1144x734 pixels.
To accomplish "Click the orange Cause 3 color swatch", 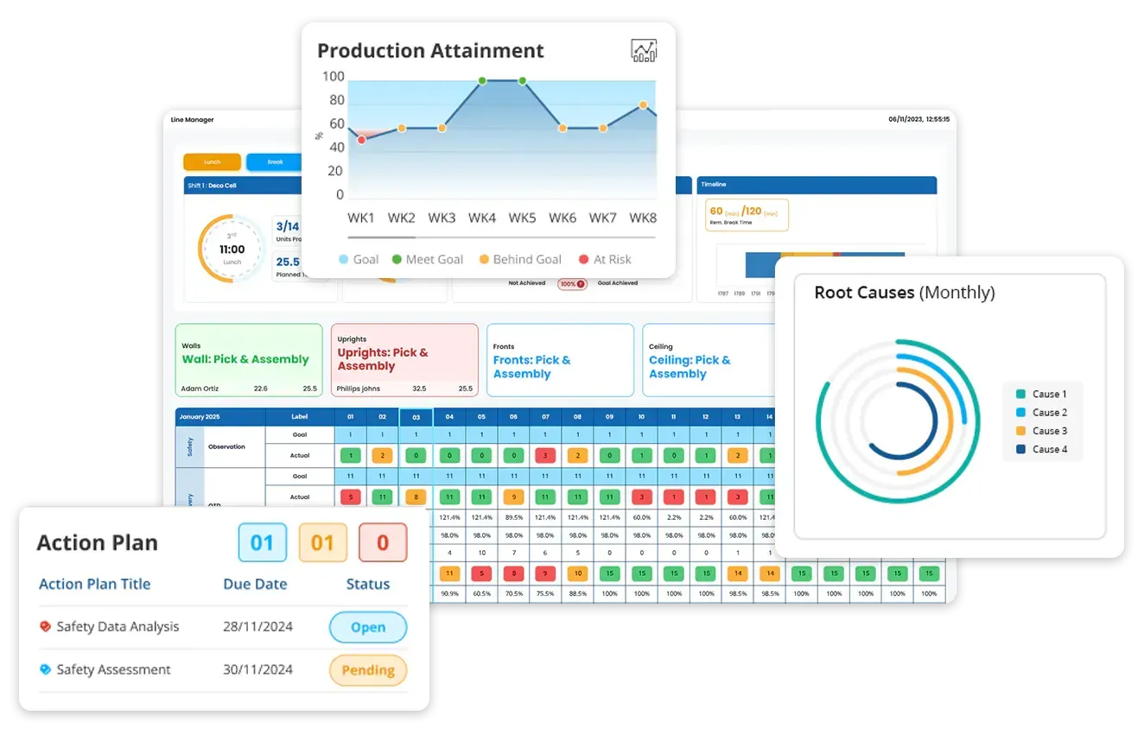I will [x=1022, y=430].
